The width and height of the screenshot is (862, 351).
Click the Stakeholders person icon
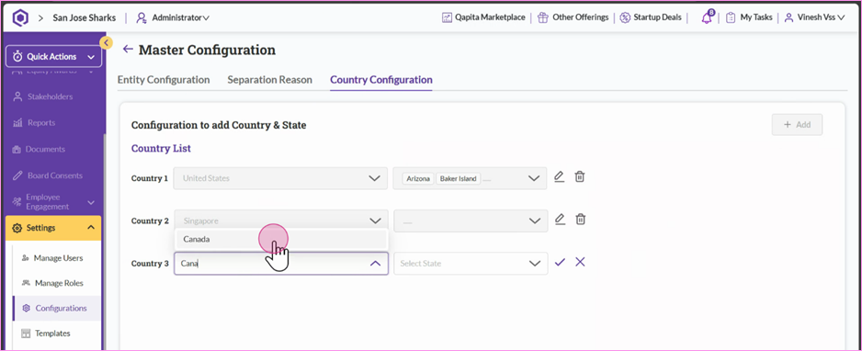coord(17,96)
